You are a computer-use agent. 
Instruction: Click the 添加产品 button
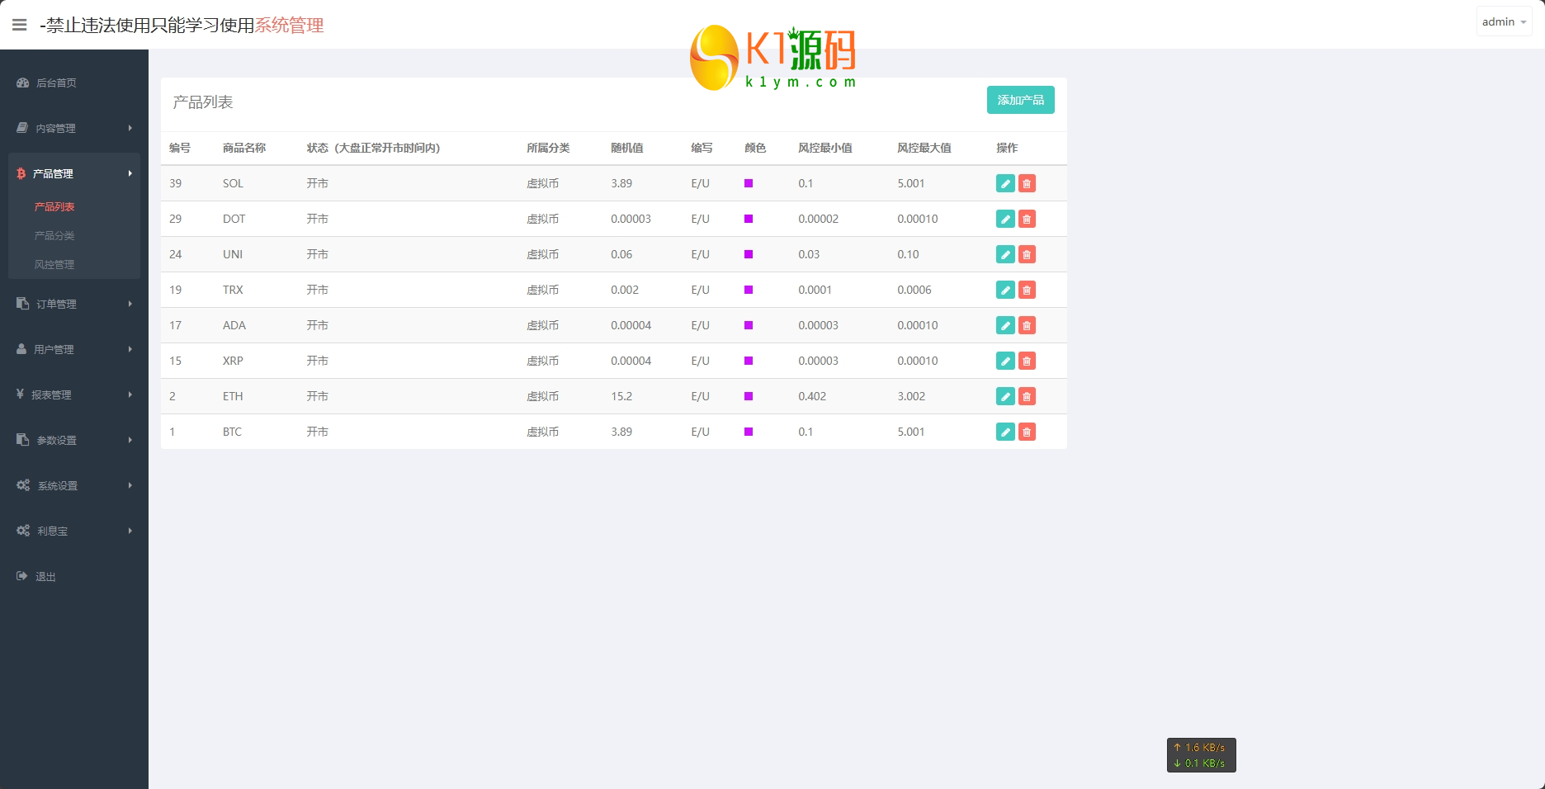click(1020, 100)
